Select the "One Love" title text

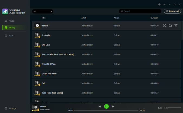tap(46, 45)
